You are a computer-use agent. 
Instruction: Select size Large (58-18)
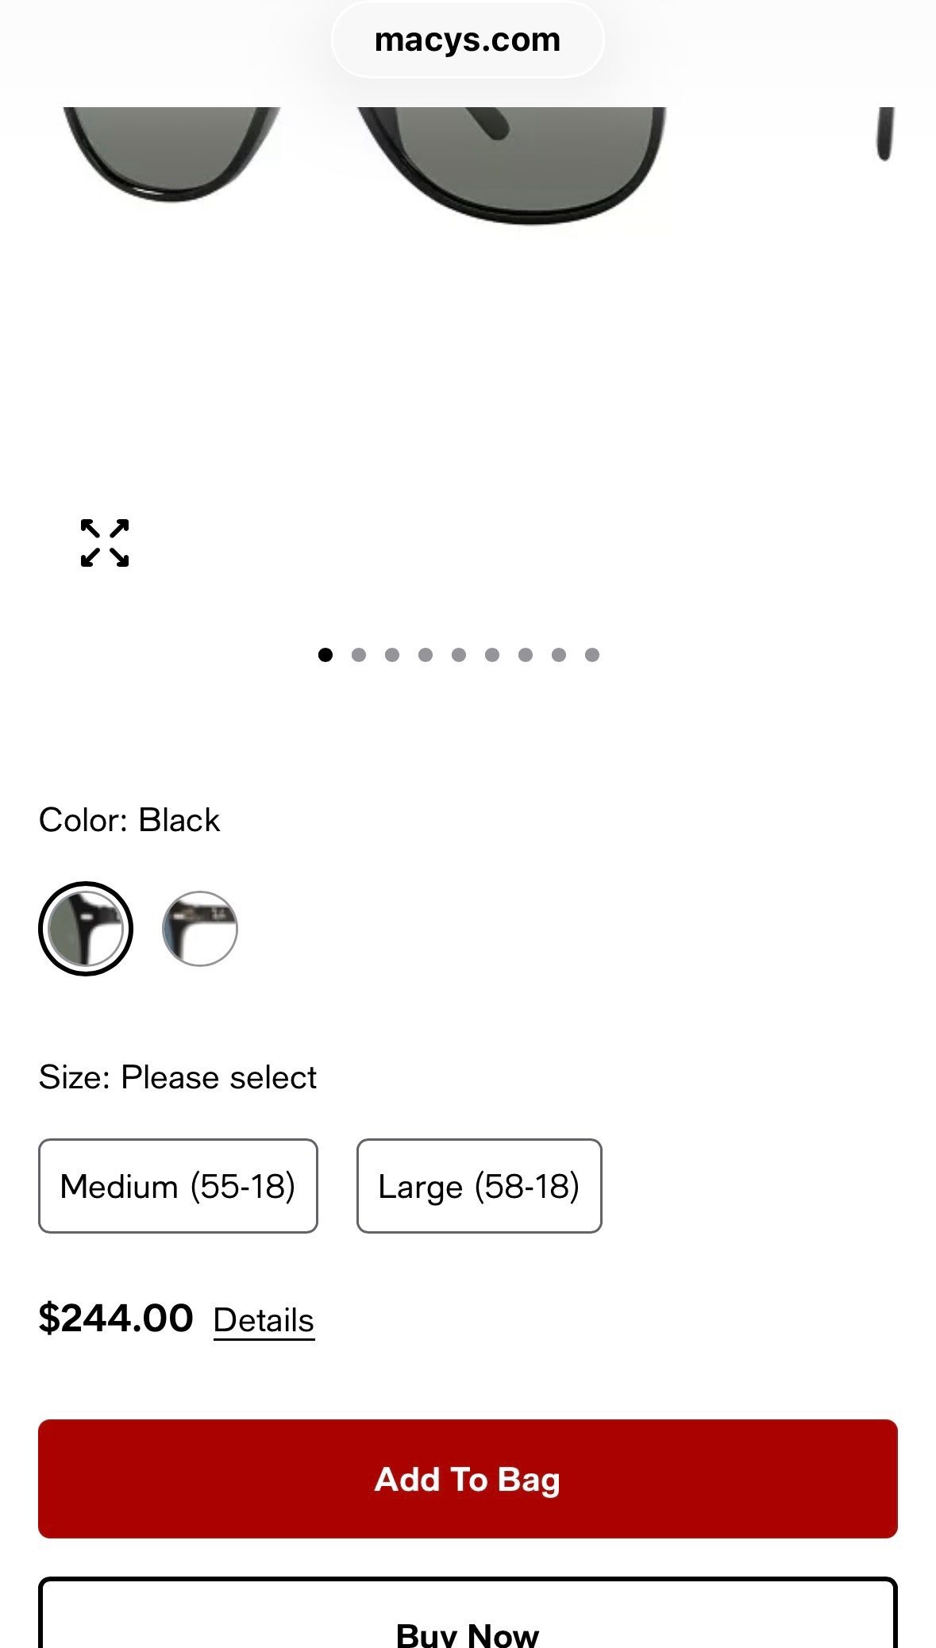479,1186
